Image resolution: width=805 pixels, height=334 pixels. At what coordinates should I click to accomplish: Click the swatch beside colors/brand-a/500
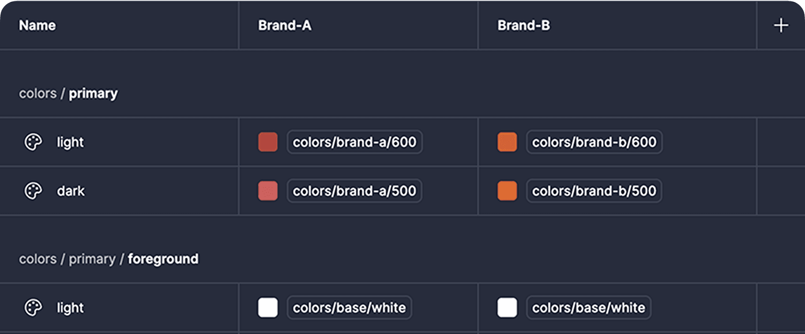coord(267,191)
